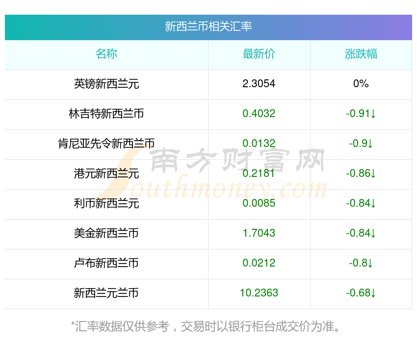Screen dimensions: 417x342
Task: Click the -0.84↓ value in 美金新西兰币 row
Action: coord(361,233)
